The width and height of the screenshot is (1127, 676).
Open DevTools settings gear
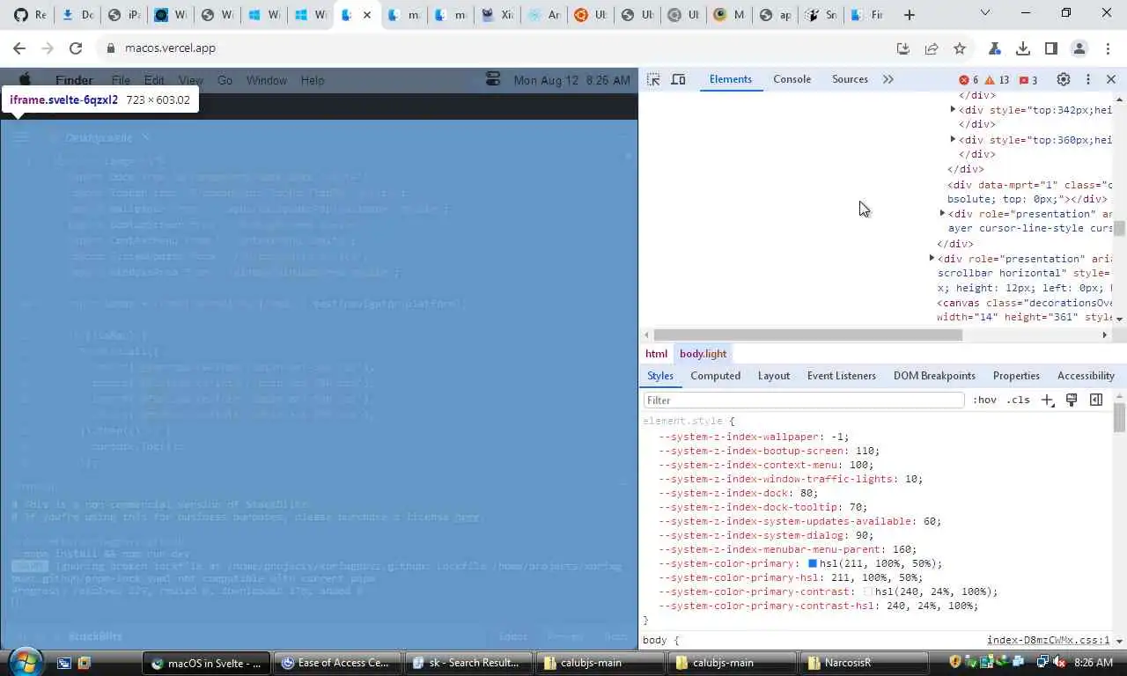[x=1064, y=79]
